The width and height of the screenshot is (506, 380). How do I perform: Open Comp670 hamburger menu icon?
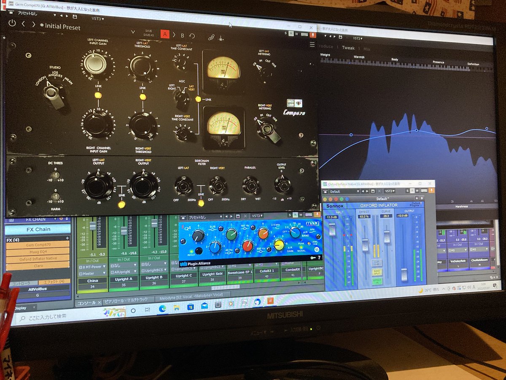click(x=312, y=44)
